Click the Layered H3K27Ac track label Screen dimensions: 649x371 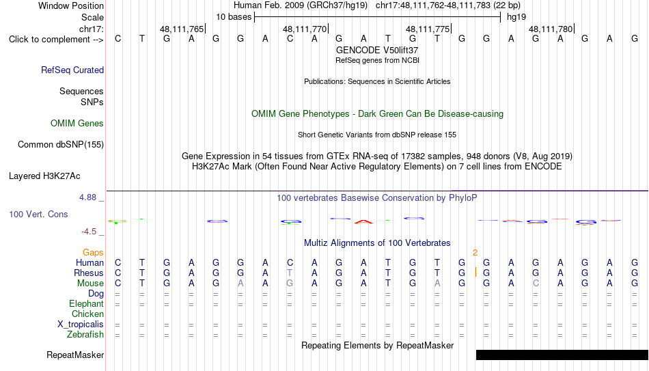pyautogui.click(x=44, y=176)
